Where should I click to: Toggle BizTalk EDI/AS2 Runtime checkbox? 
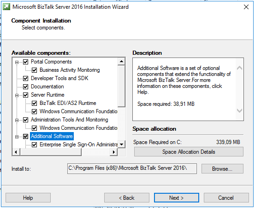pyautogui.click(x=34, y=103)
